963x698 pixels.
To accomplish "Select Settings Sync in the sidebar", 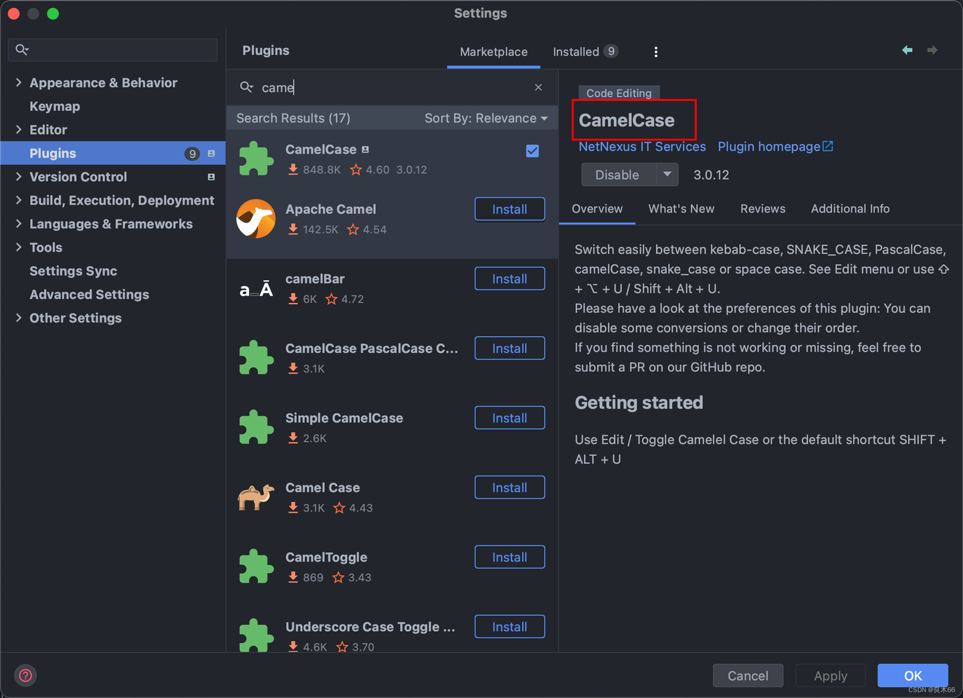I will (73, 271).
